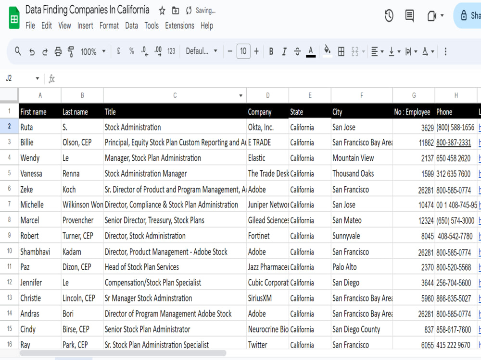Open the text color picker
Viewport: 481px width, 360px height.
point(311,51)
